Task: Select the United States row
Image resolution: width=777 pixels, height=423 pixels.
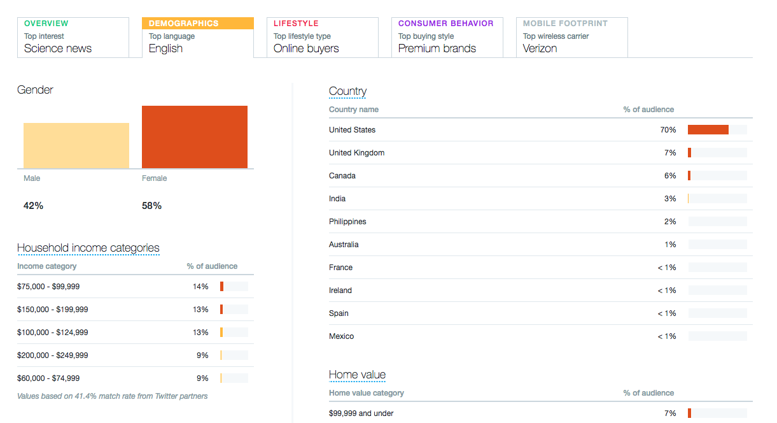Action: pos(540,130)
